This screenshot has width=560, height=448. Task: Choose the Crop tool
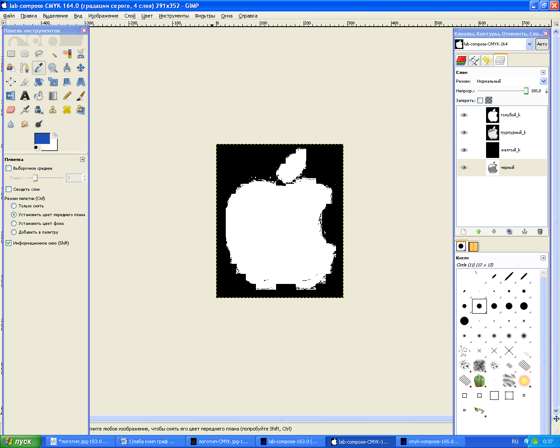(25, 82)
